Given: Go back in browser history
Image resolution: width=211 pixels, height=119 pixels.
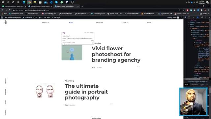Looking at the screenshot, I should tap(2, 10).
